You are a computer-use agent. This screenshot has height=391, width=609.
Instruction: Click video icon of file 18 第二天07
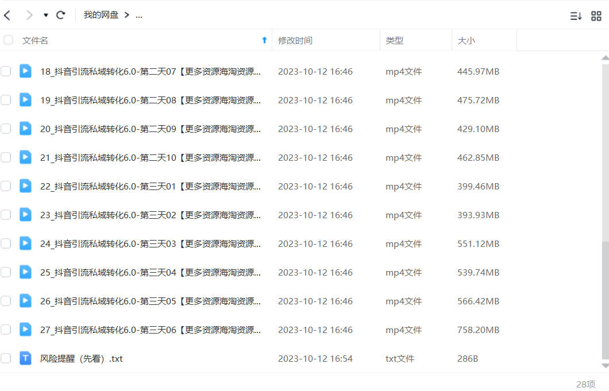pos(26,71)
